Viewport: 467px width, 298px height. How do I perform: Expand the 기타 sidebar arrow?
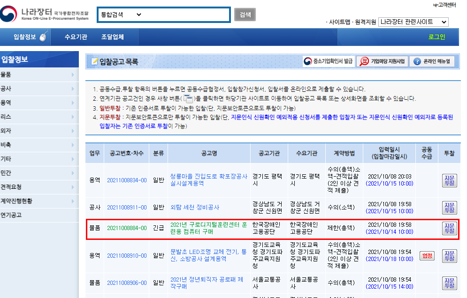73,159
